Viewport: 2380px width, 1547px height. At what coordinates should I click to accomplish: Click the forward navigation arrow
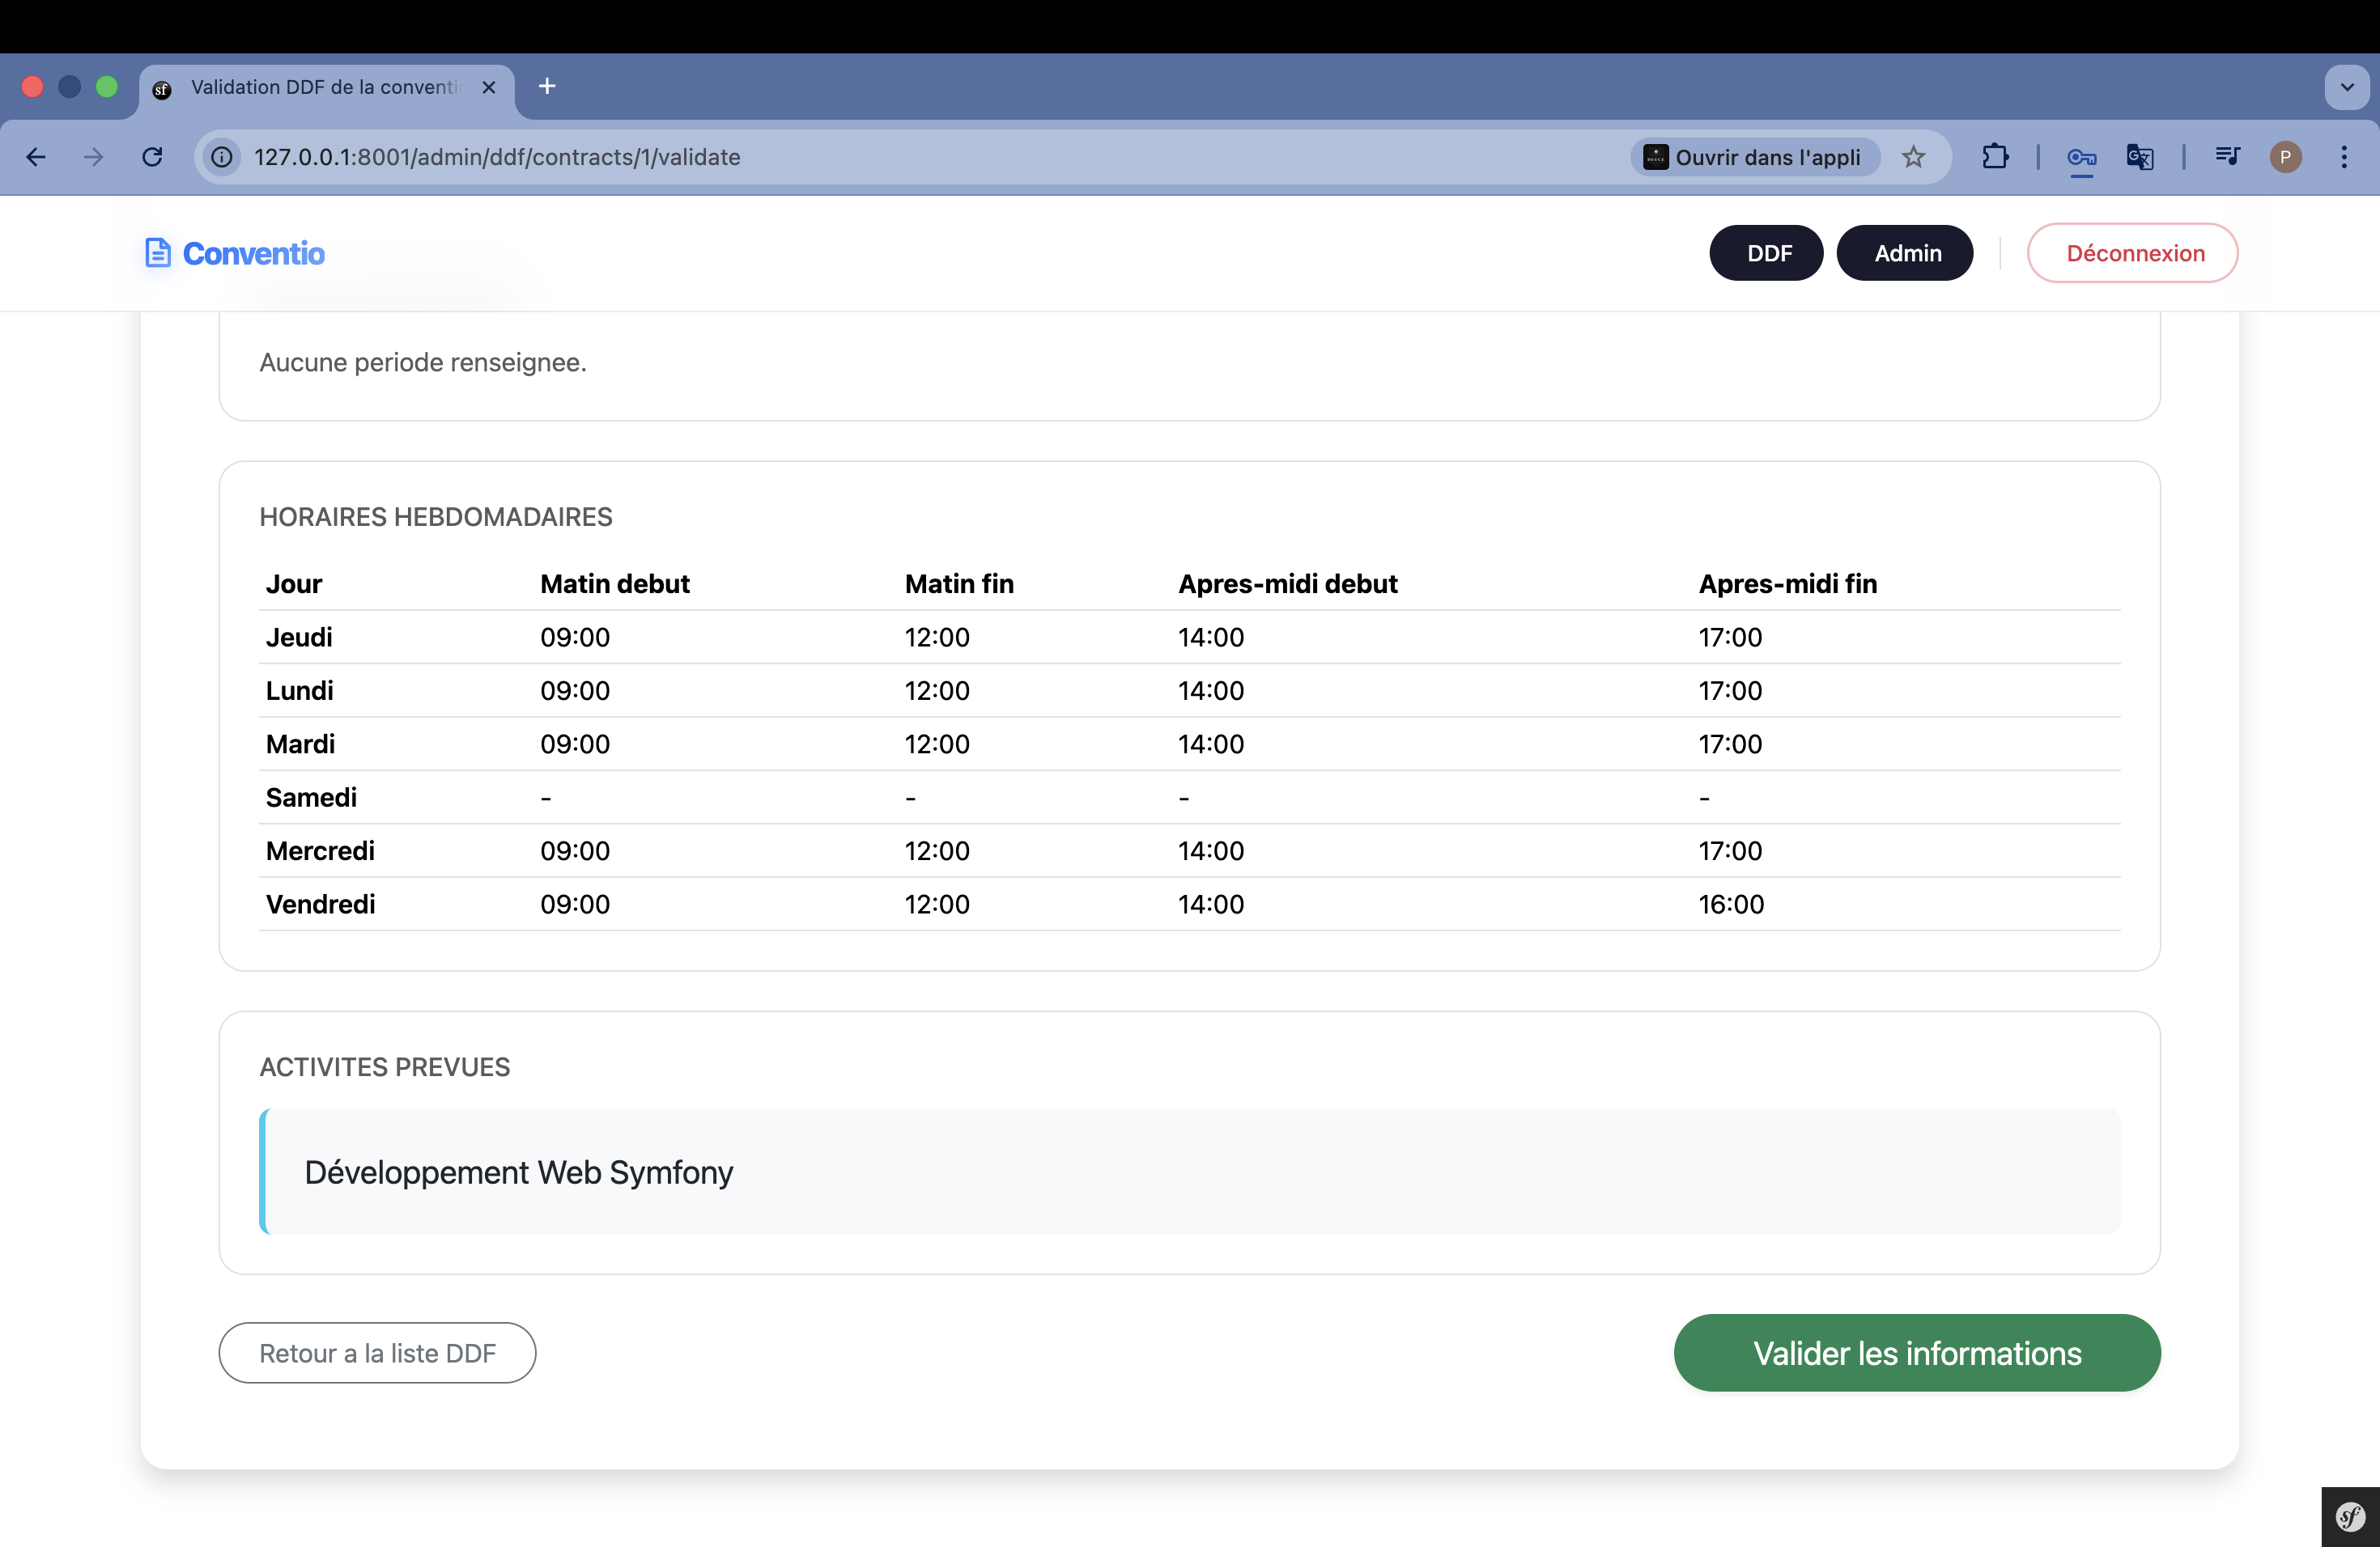click(x=93, y=157)
